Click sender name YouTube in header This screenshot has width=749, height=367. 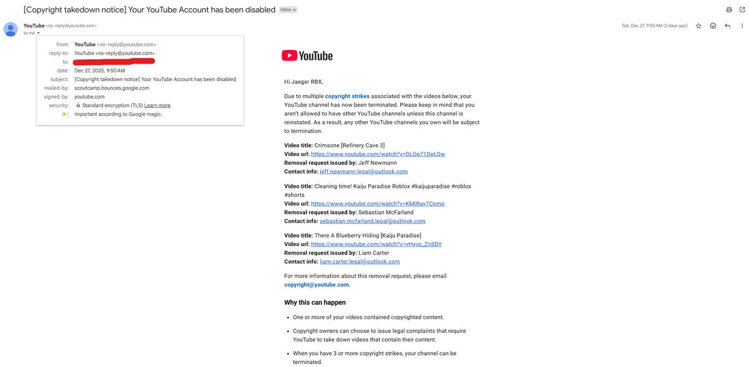pyautogui.click(x=34, y=26)
